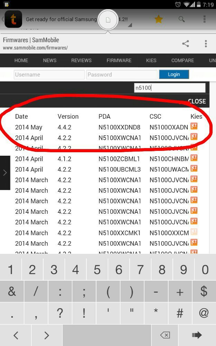Tap the ? key
This screenshot has height=346, width=216.
(x=60, y=313)
